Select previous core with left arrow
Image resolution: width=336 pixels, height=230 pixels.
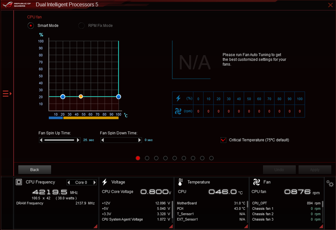tap(69, 183)
